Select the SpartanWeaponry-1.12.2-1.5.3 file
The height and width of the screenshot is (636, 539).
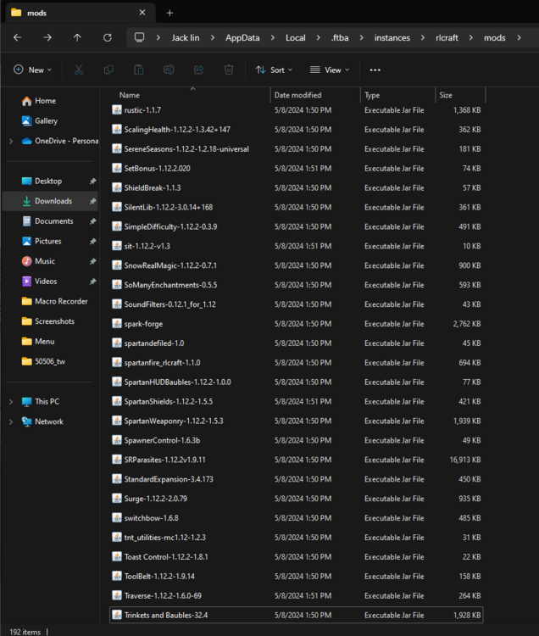pyautogui.click(x=297, y=421)
